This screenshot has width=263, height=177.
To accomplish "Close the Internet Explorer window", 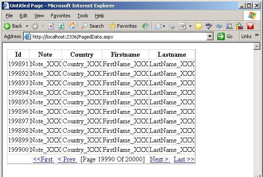I will [257, 6].
